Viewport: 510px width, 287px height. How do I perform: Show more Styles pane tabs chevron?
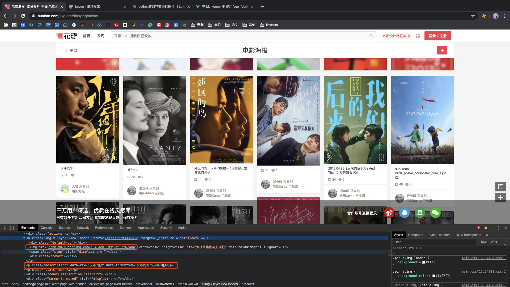pyautogui.click(x=487, y=235)
